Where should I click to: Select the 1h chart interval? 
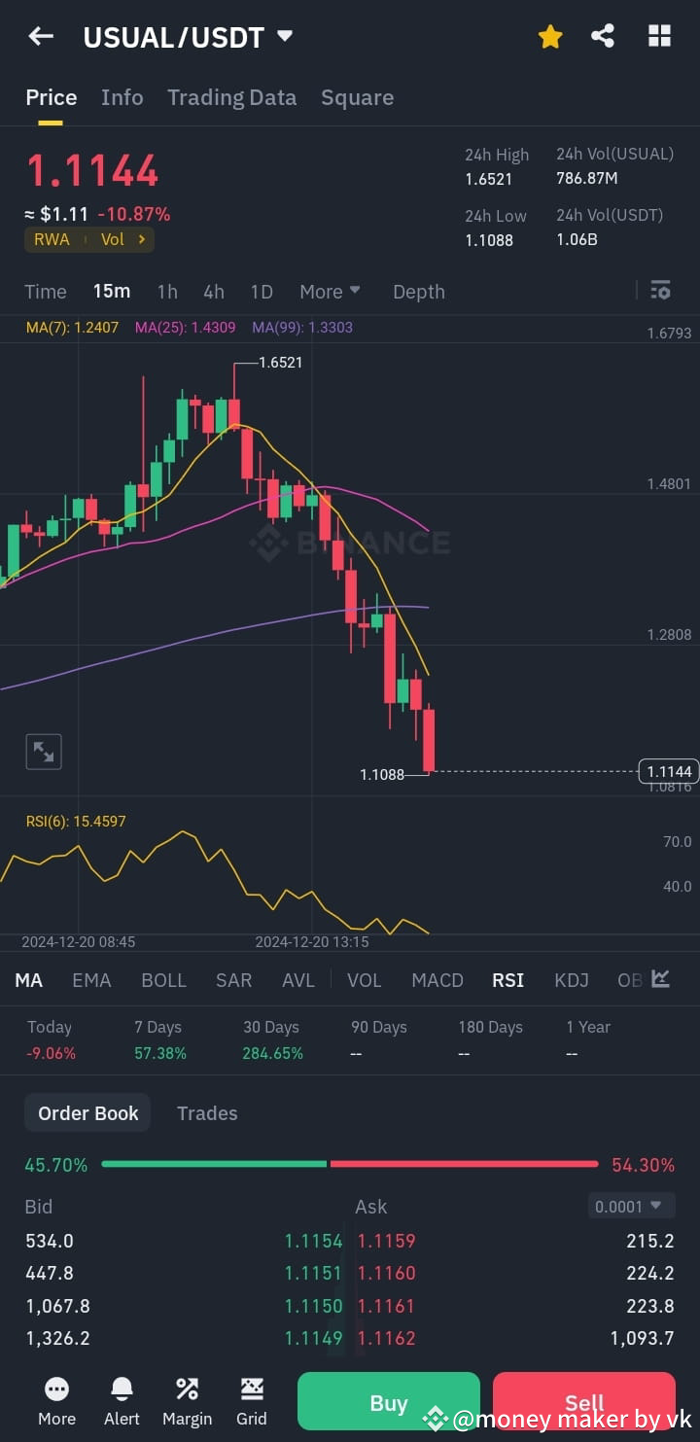pos(167,292)
